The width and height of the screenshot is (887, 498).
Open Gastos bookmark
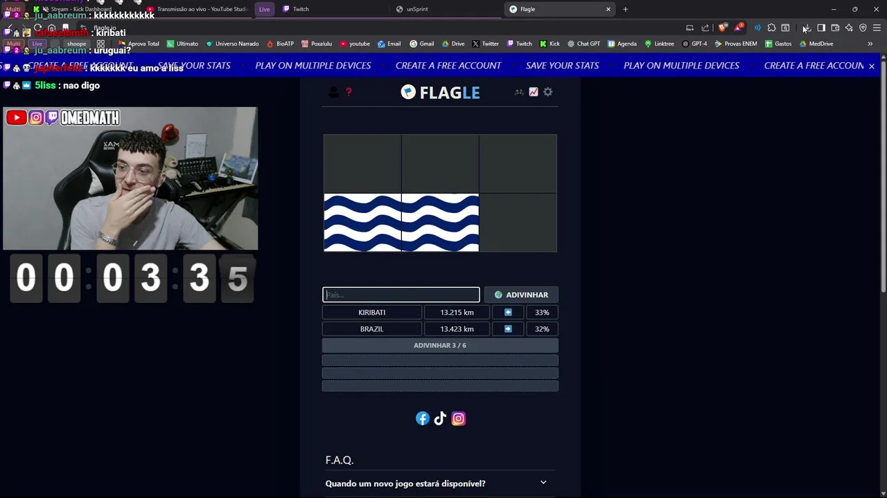click(778, 44)
